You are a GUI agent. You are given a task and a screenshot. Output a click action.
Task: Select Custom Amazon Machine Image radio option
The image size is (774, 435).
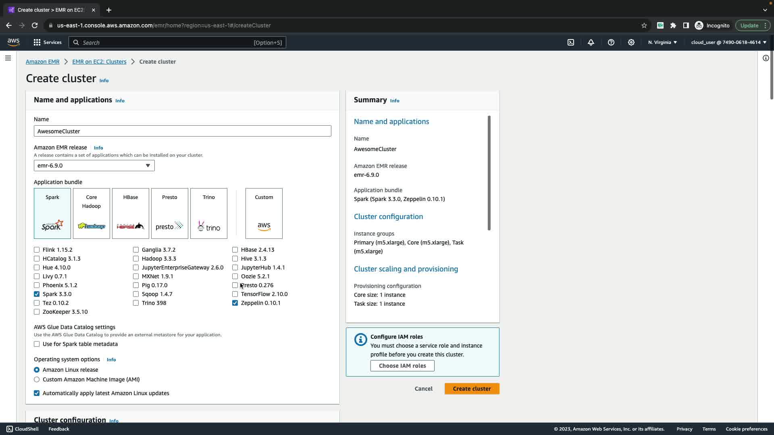click(x=37, y=379)
